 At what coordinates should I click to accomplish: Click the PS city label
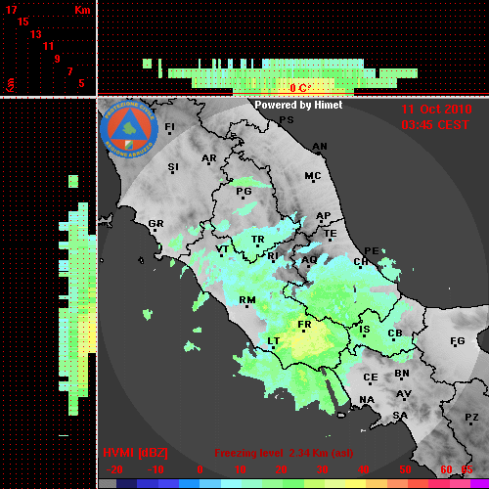287,120
